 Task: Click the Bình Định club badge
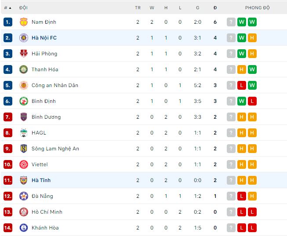[24, 101]
